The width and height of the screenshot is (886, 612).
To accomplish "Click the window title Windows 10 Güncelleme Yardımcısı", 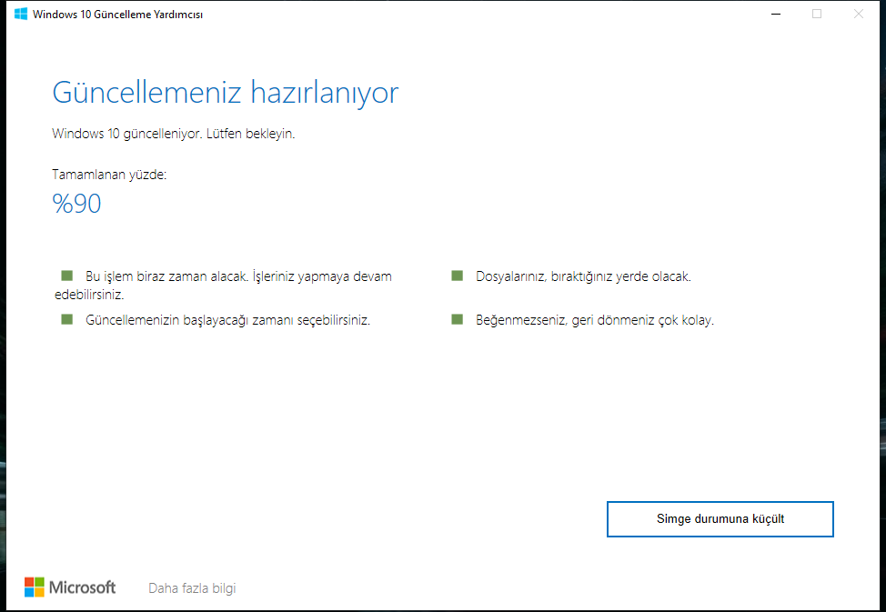I will pyautogui.click(x=117, y=15).
